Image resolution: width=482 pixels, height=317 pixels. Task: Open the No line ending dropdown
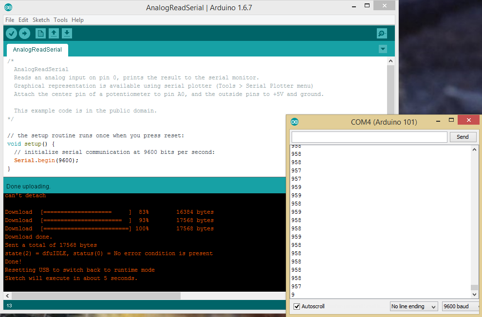point(414,306)
